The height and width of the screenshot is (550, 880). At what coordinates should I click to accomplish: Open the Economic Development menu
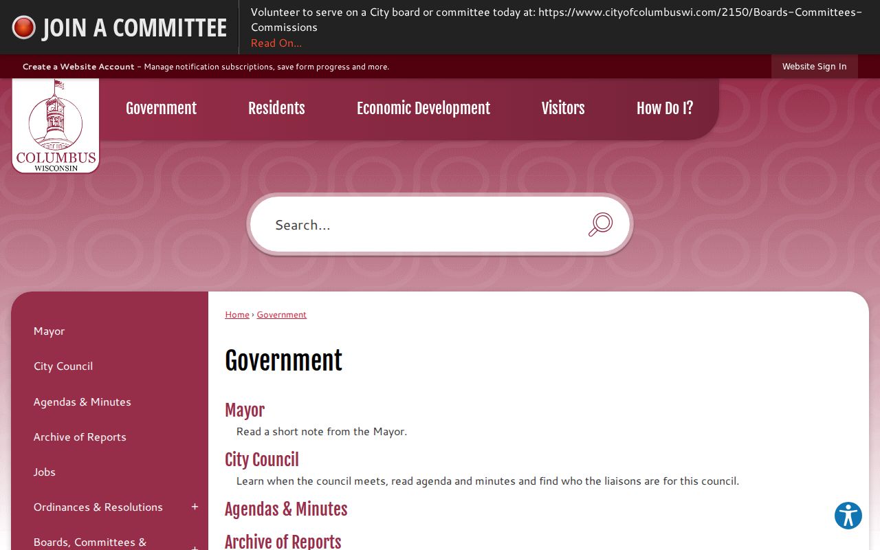(x=423, y=108)
